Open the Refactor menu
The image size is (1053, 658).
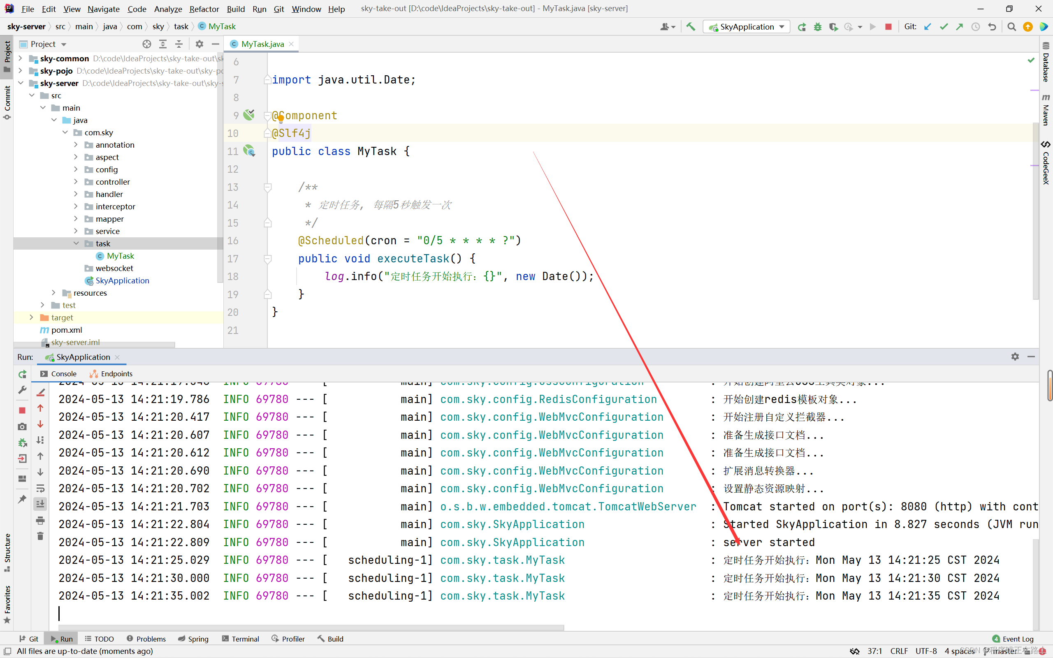click(x=204, y=9)
